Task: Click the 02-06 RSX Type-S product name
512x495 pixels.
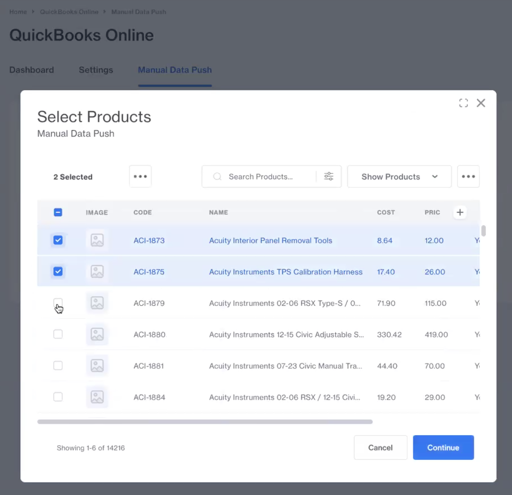Action: [285, 303]
